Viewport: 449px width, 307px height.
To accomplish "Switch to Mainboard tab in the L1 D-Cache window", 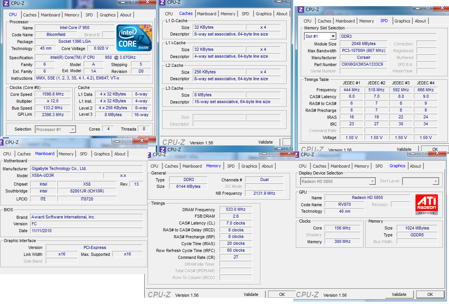I will point(207,14).
